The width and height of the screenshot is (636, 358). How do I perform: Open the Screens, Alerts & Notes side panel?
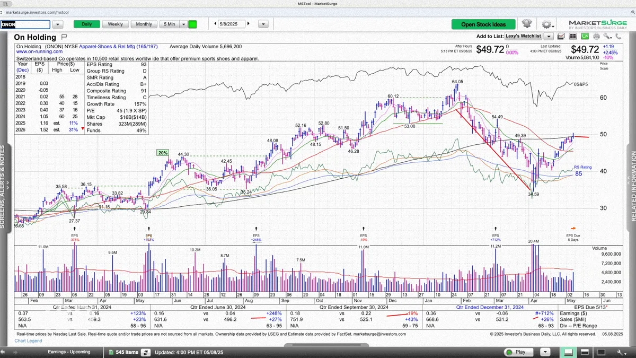pos(3,186)
